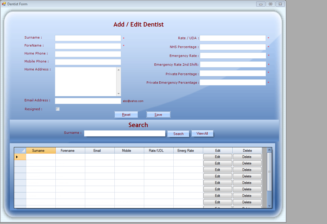This screenshot has width=327, height=224.
Task: Click down arrow in Home Address scrollbar
Action: coord(119,94)
